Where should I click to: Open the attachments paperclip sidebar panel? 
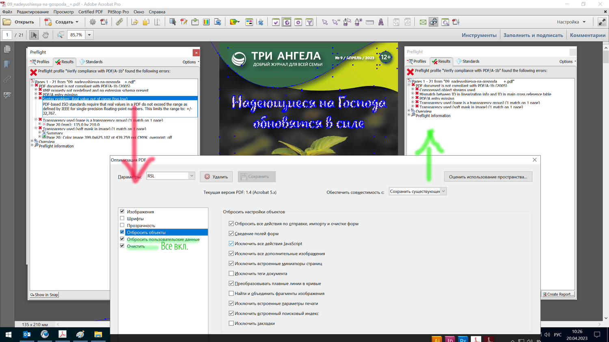pos(7,79)
